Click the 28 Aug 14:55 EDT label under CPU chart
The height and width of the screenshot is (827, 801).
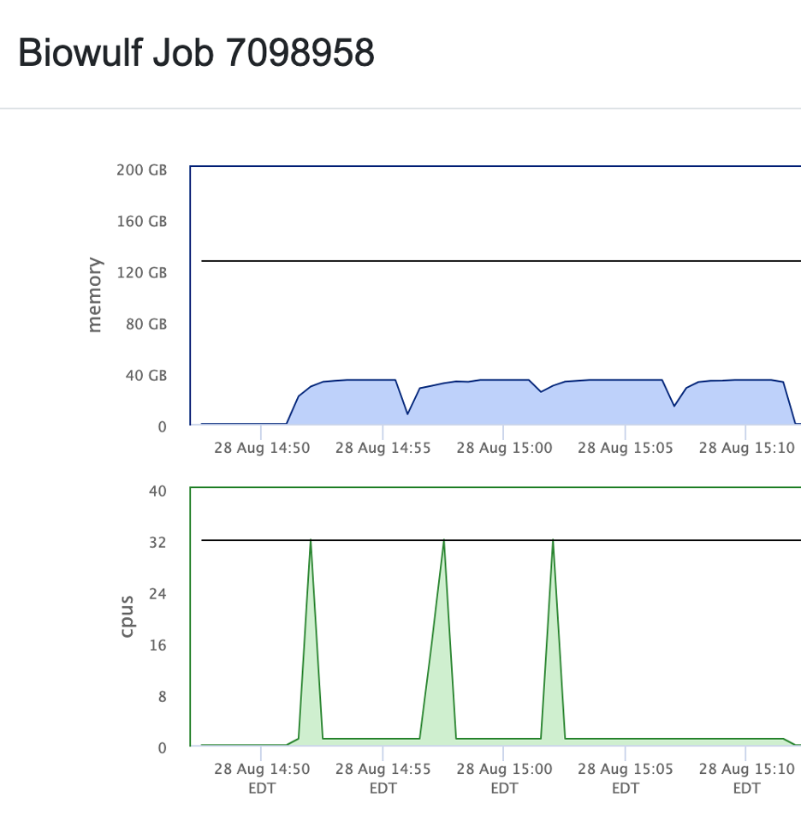coord(383,777)
